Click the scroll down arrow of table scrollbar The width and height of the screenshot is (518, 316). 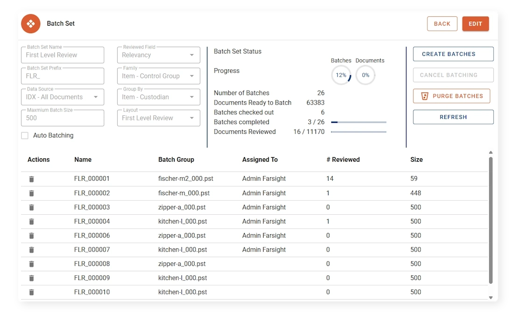[490, 297]
